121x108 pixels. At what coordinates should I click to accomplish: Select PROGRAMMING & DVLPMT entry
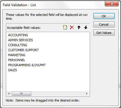pos(27,65)
